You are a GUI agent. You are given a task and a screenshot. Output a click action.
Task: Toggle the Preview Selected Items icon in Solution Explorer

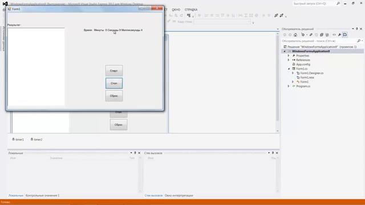345,35
